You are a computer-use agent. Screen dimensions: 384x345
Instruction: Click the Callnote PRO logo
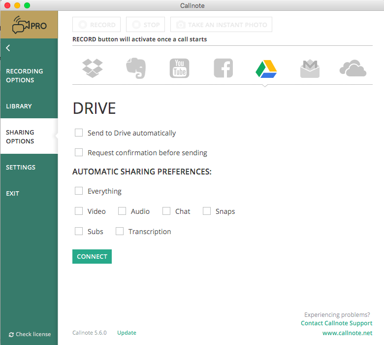pyautogui.click(x=29, y=25)
